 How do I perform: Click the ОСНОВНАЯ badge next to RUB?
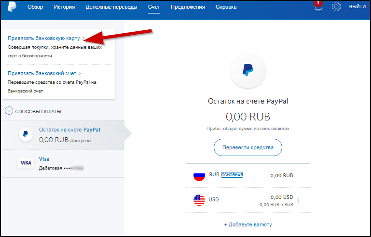coord(232,175)
